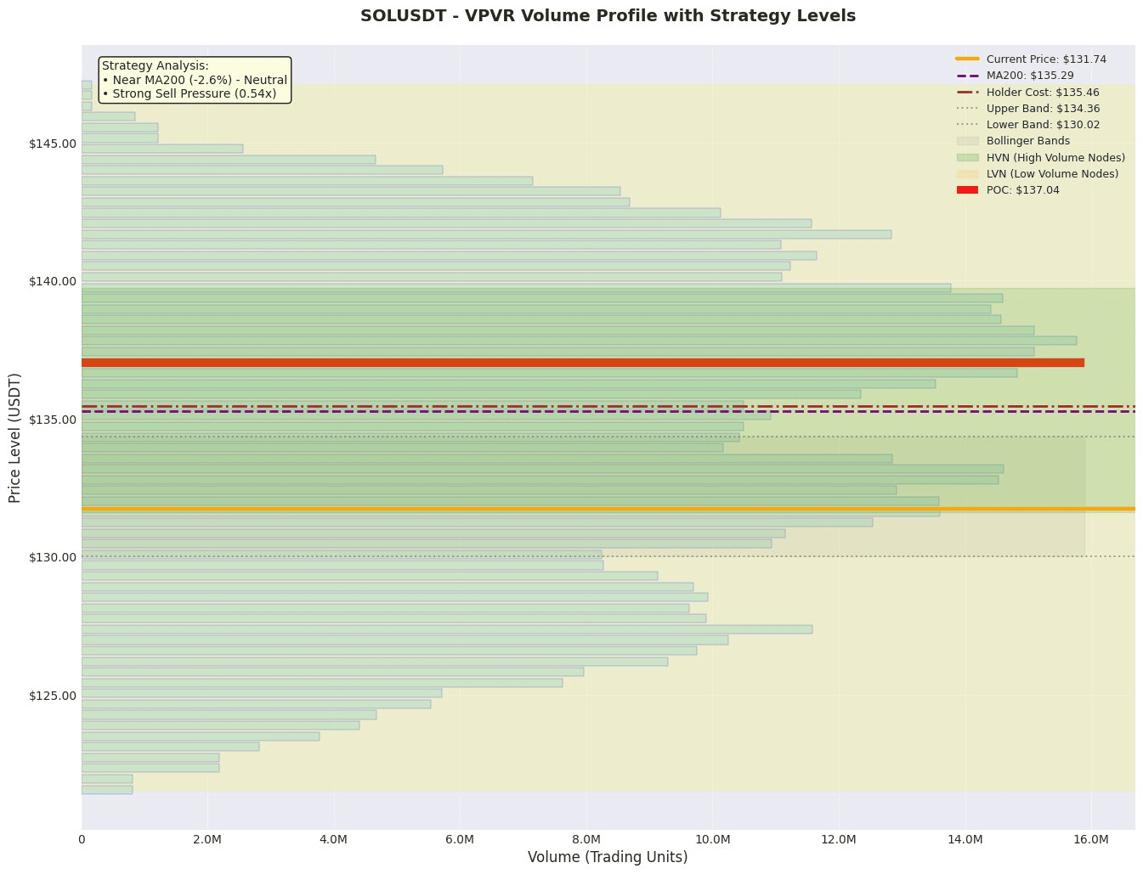Click the $145.00 price tick label

[x=53, y=143]
